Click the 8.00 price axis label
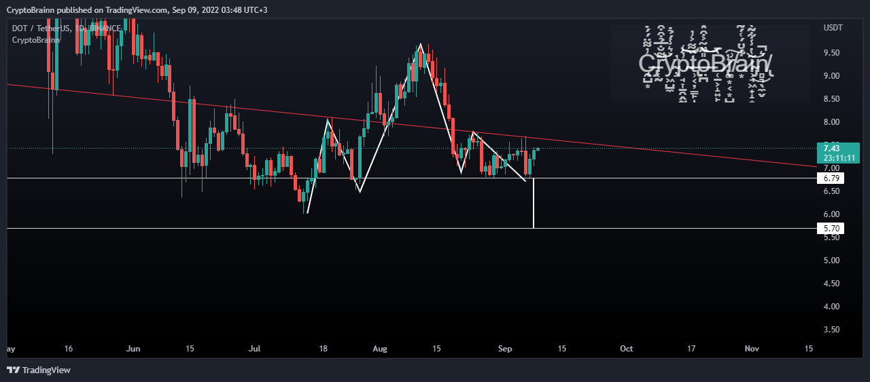The height and width of the screenshot is (382, 870). click(x=831, y=122)
